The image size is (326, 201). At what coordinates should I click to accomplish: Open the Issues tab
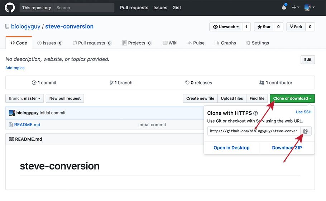click(x=50, y=43)
